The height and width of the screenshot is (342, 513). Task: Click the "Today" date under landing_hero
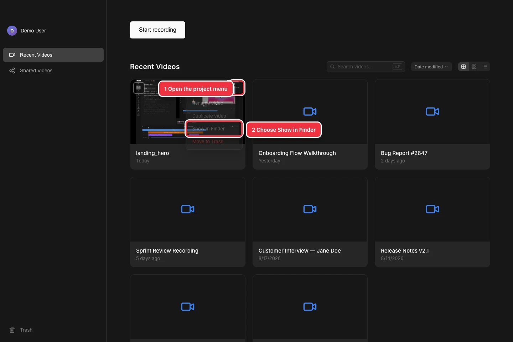pos(142,161)
